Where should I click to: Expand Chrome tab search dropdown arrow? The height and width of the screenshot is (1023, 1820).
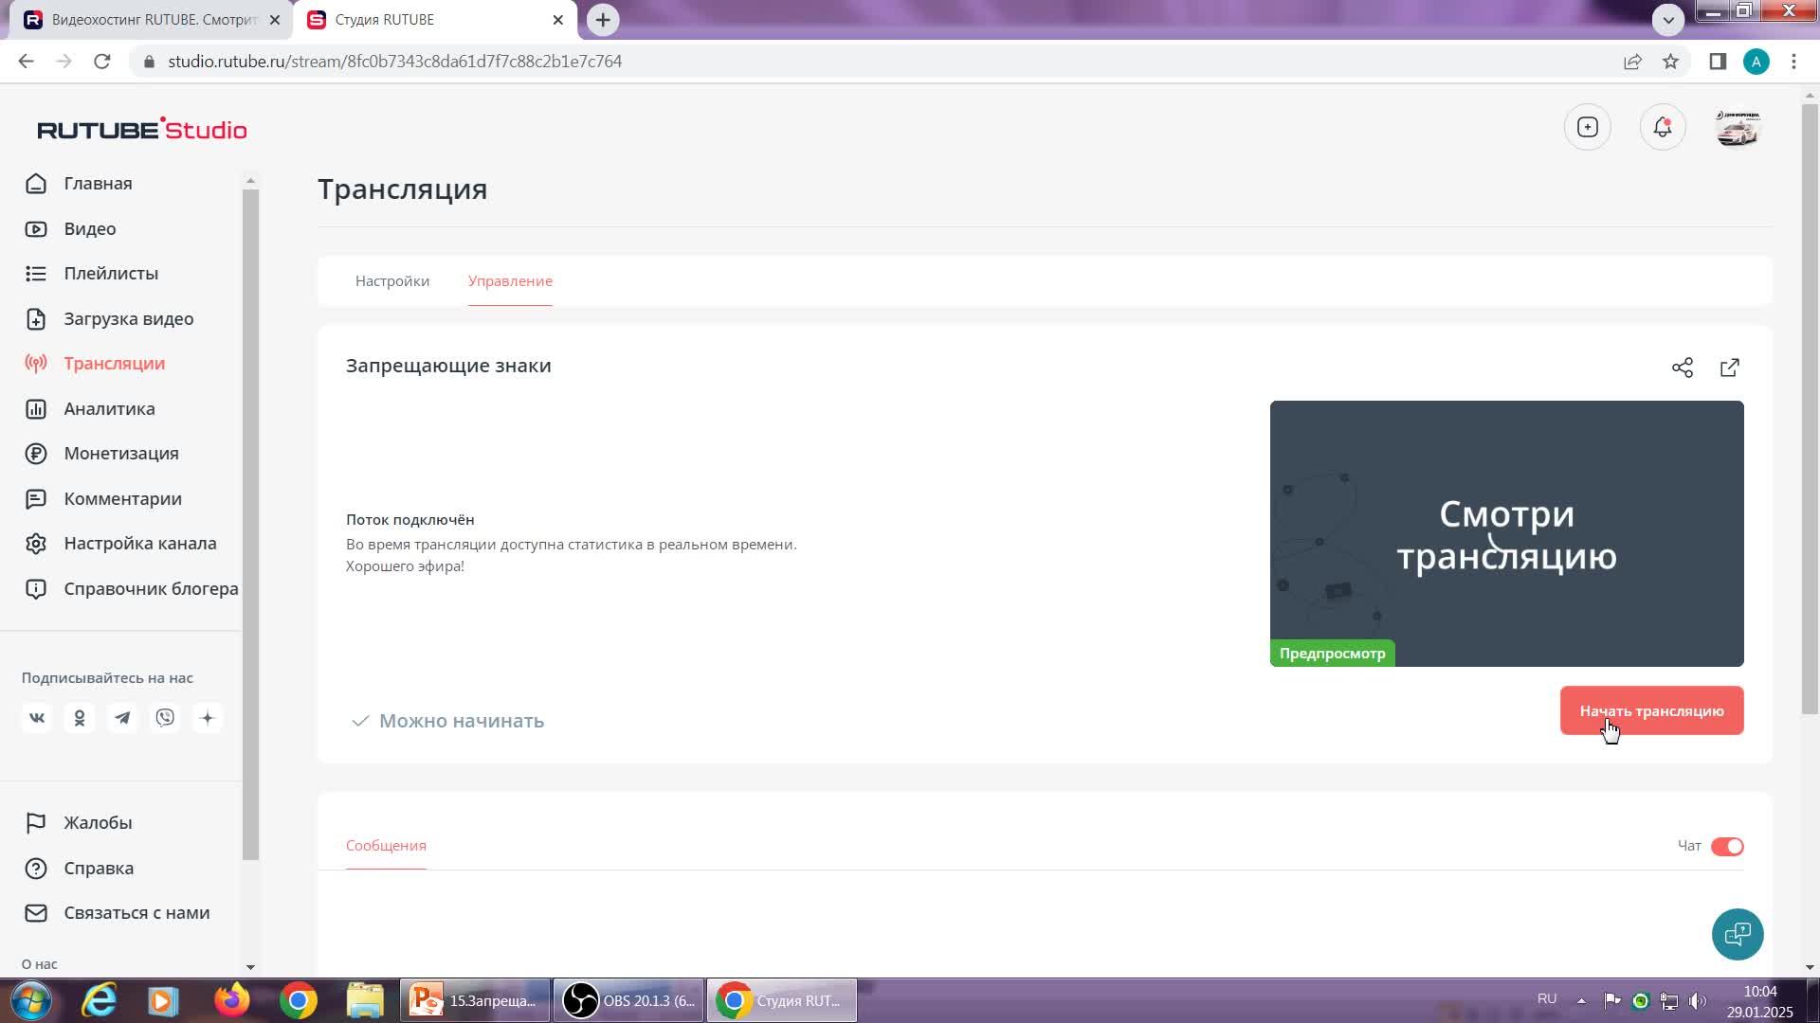[x=1668, y=20]
